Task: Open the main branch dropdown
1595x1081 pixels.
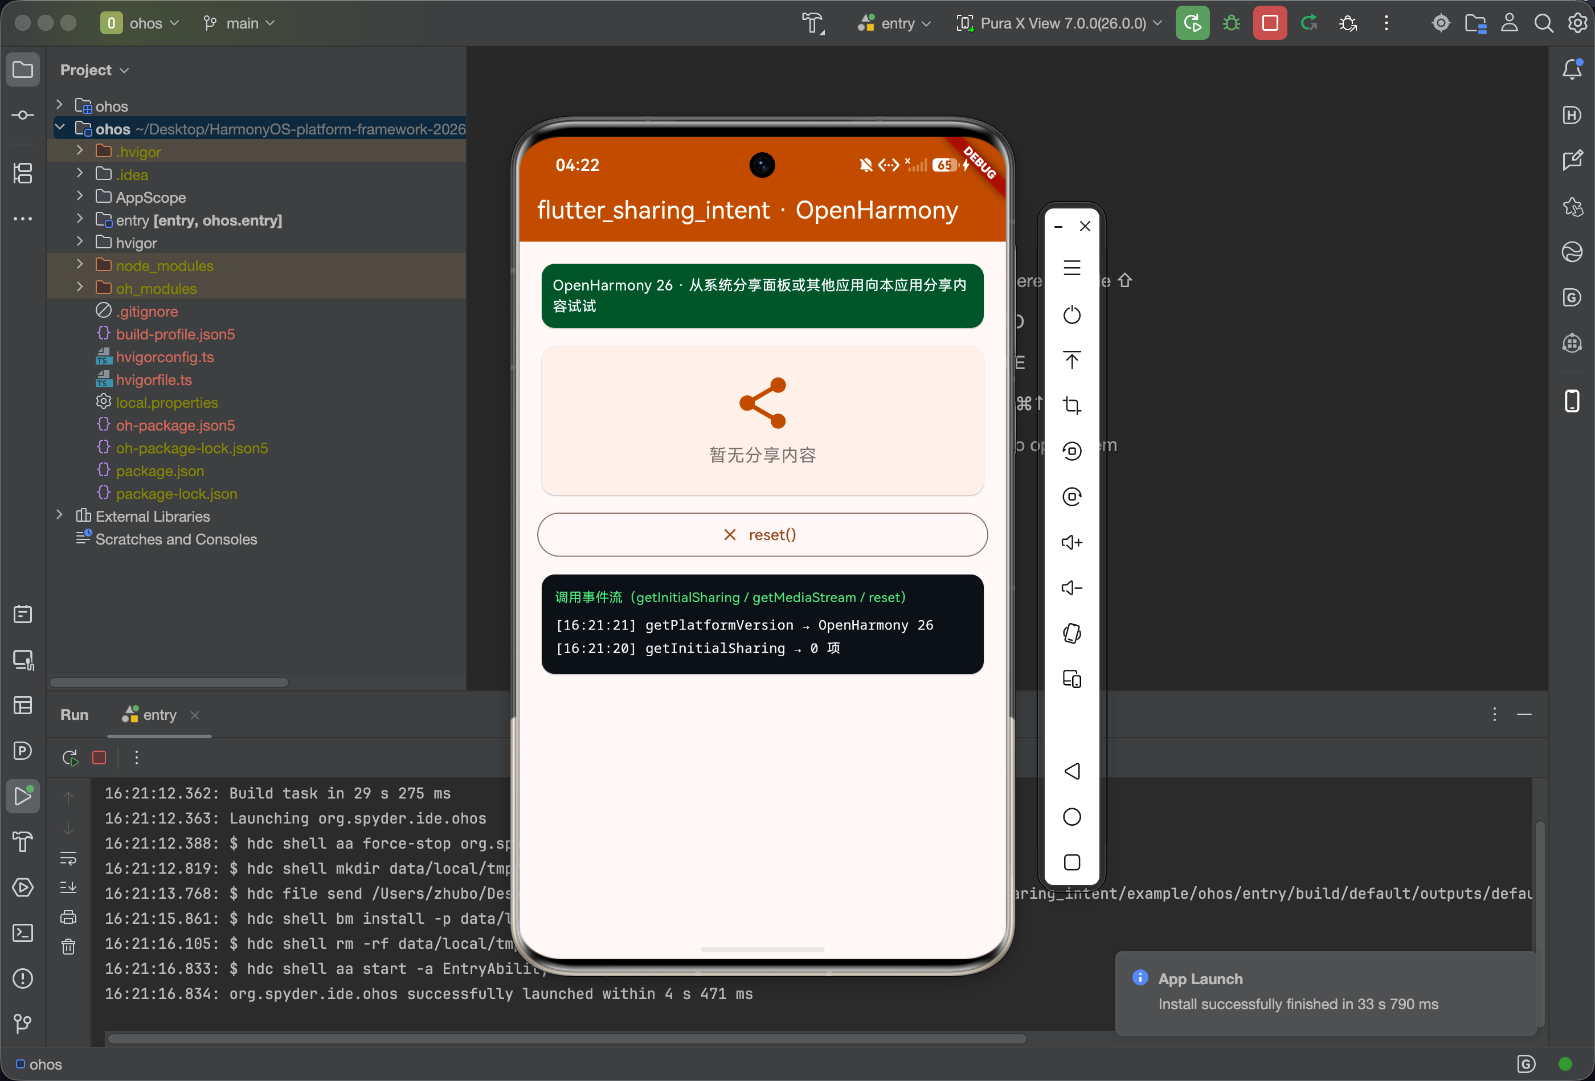Action: [x=239, y=23]
